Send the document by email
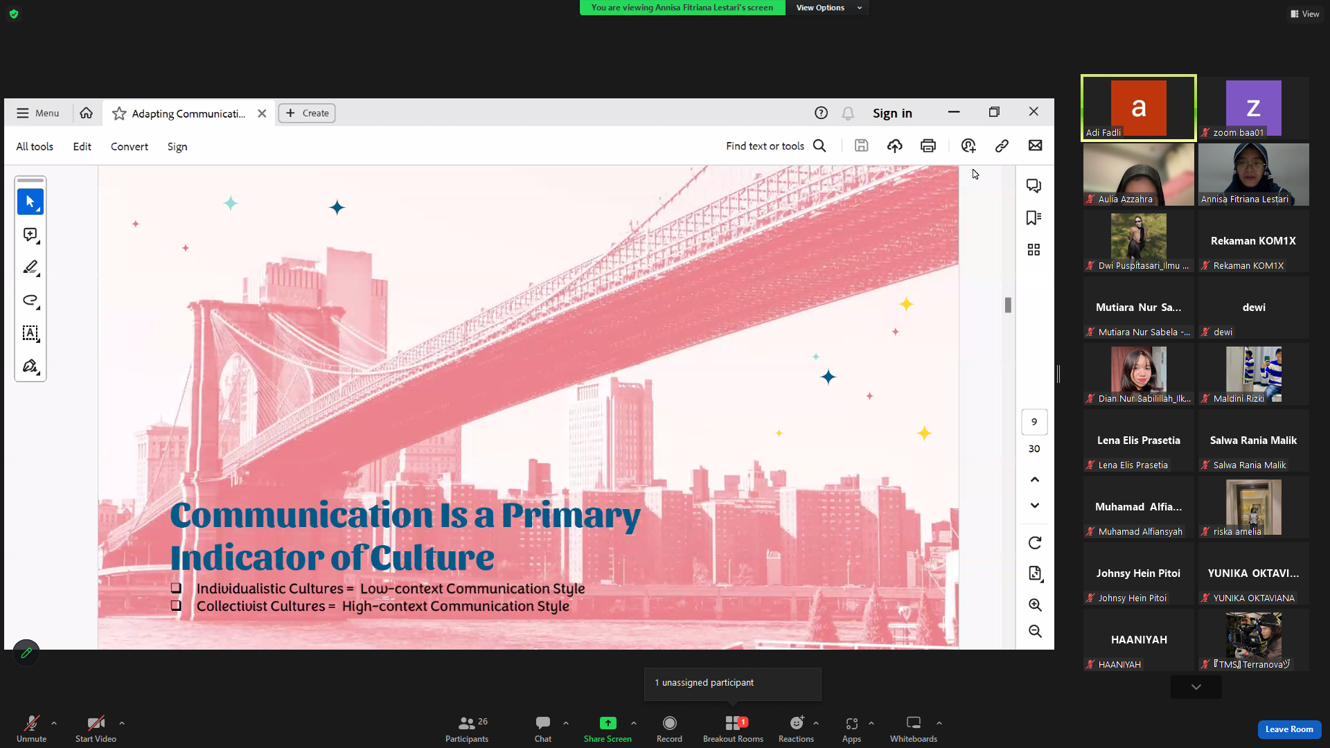The width and height of the screenshot is (1330, 748). [1036, 145]
